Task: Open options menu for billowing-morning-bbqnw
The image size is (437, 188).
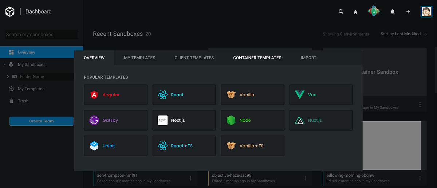Action: [x=420, y=178]
